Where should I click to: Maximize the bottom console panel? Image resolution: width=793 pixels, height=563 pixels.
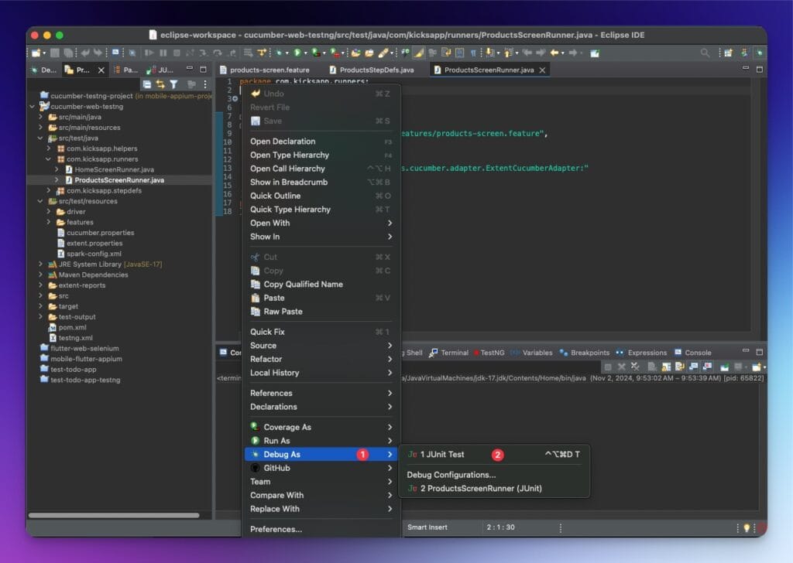759,351
